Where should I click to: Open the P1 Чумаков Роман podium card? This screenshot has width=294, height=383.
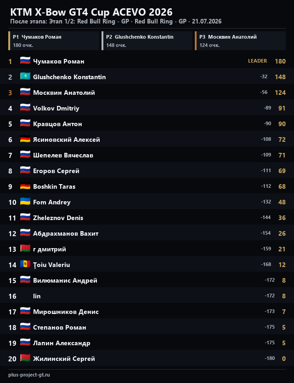click(54, 41)
